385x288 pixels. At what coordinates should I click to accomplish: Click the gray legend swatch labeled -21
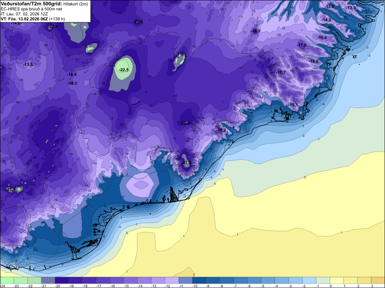click(48, 280)
